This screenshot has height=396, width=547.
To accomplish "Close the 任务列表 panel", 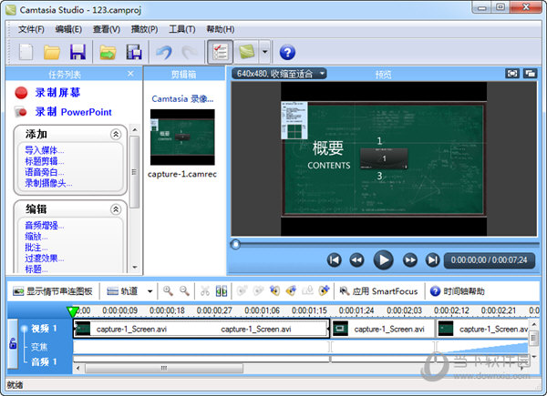I will tap(130, 74).
